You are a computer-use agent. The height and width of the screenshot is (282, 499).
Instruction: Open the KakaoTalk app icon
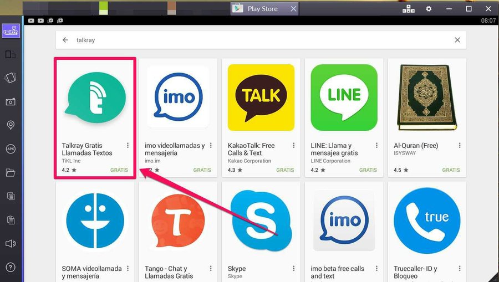[x=261, y=98]
